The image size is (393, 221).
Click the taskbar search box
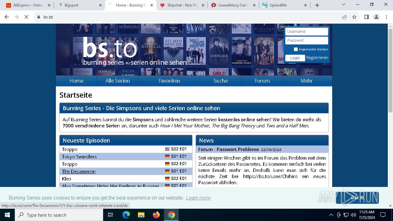click(x=59, y=215)
